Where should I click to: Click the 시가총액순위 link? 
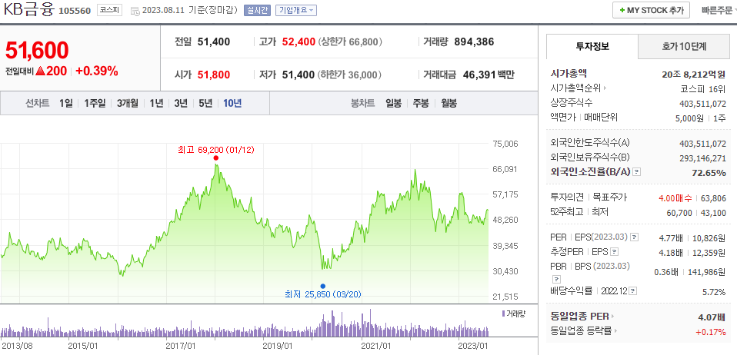point(575,88)
